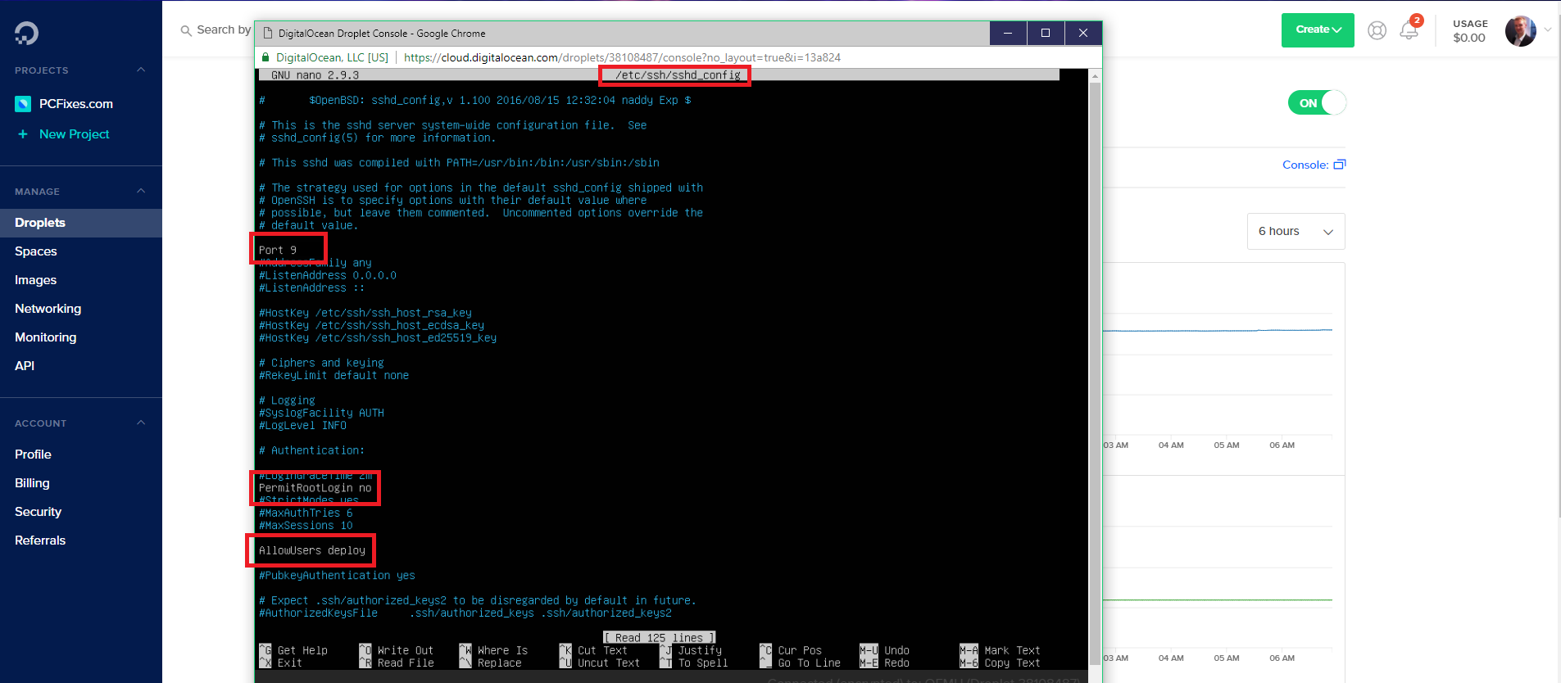Screen dimensions: 1561x683
Task: Click the secure padlock icon in address bar
Action: [x=265, y=57]
